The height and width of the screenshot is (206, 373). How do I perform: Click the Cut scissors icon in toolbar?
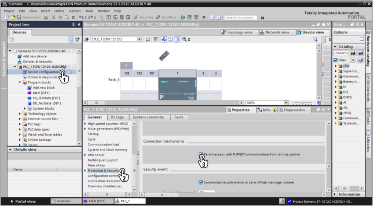[54, 17]
